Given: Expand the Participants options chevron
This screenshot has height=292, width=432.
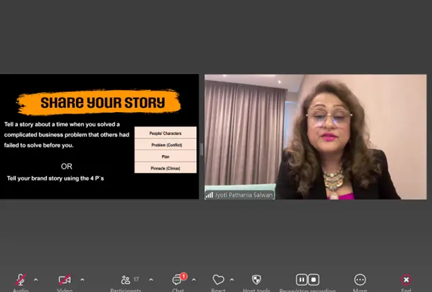Looking at the screenshot, I should 151,280.
